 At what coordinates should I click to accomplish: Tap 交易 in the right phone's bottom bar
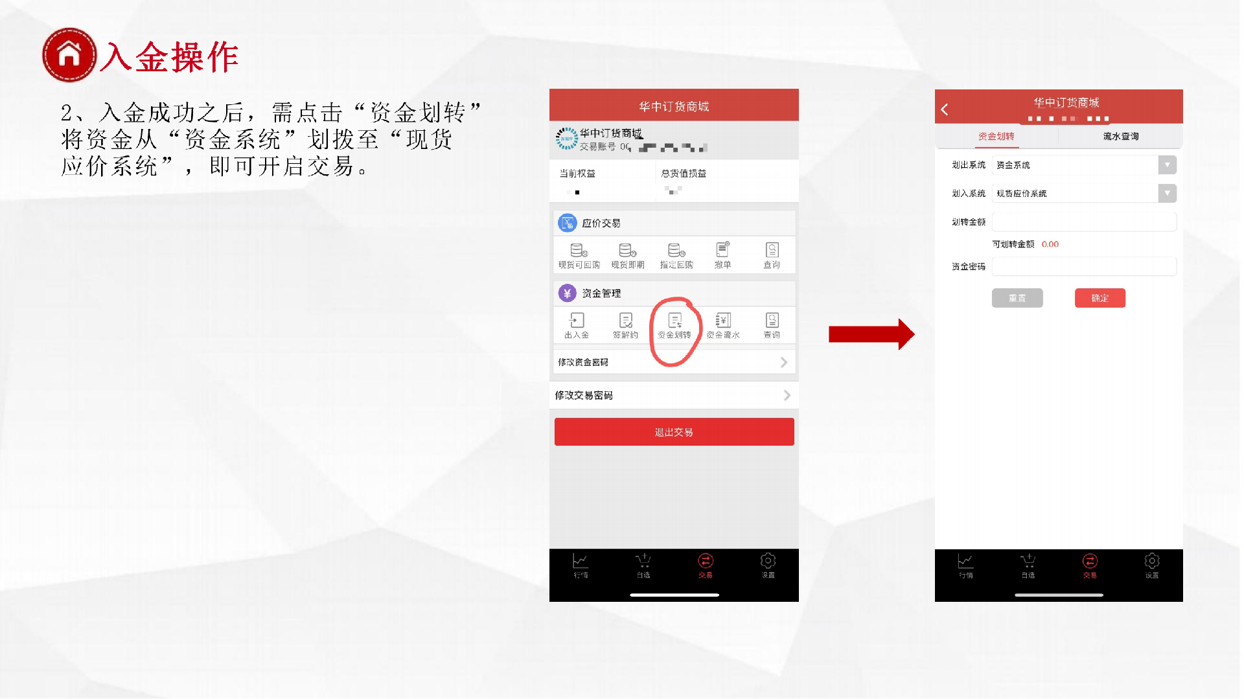pos(1090,566)
